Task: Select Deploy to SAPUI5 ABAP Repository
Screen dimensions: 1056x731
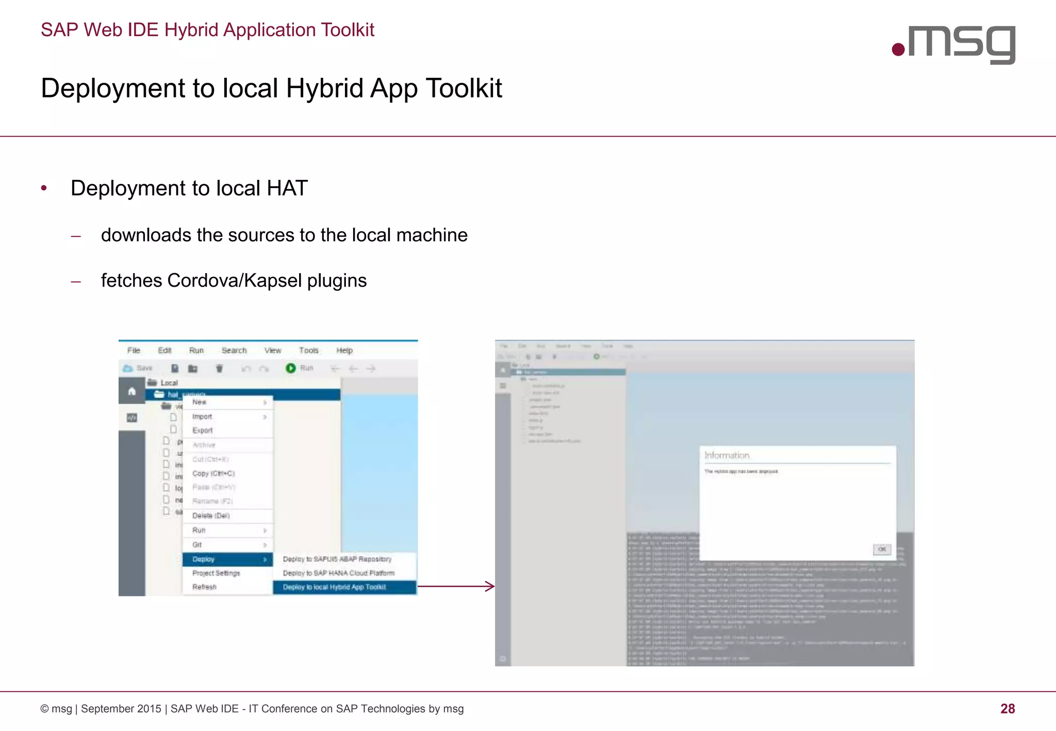Action: coord(344,559)
